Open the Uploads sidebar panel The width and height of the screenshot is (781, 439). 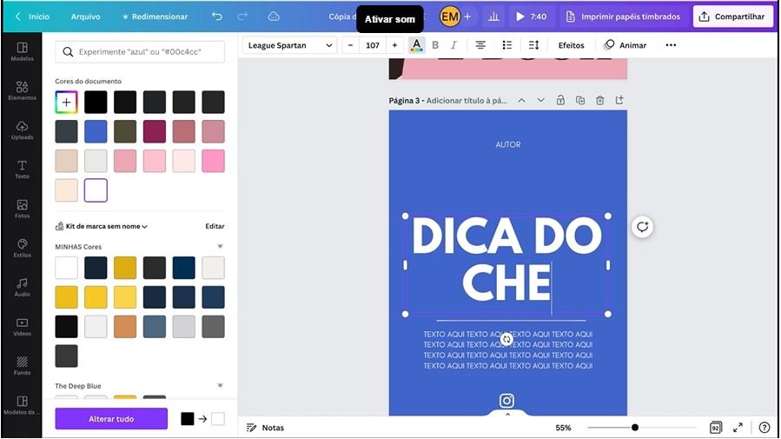click(22, 130)
